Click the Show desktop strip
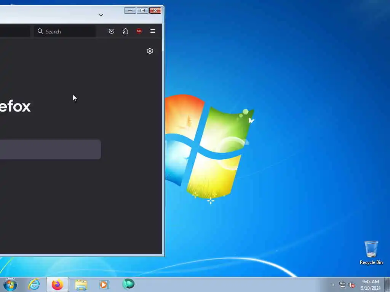 [387, 285]
